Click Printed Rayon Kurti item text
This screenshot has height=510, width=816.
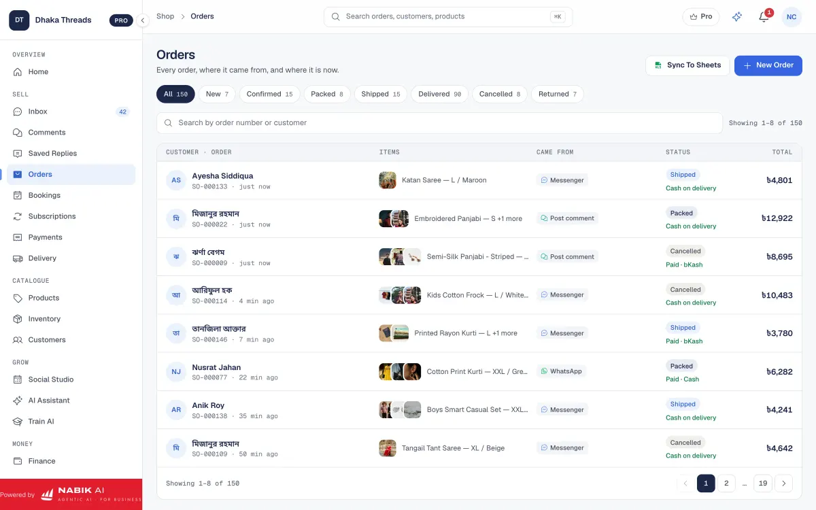click(466, 333)
